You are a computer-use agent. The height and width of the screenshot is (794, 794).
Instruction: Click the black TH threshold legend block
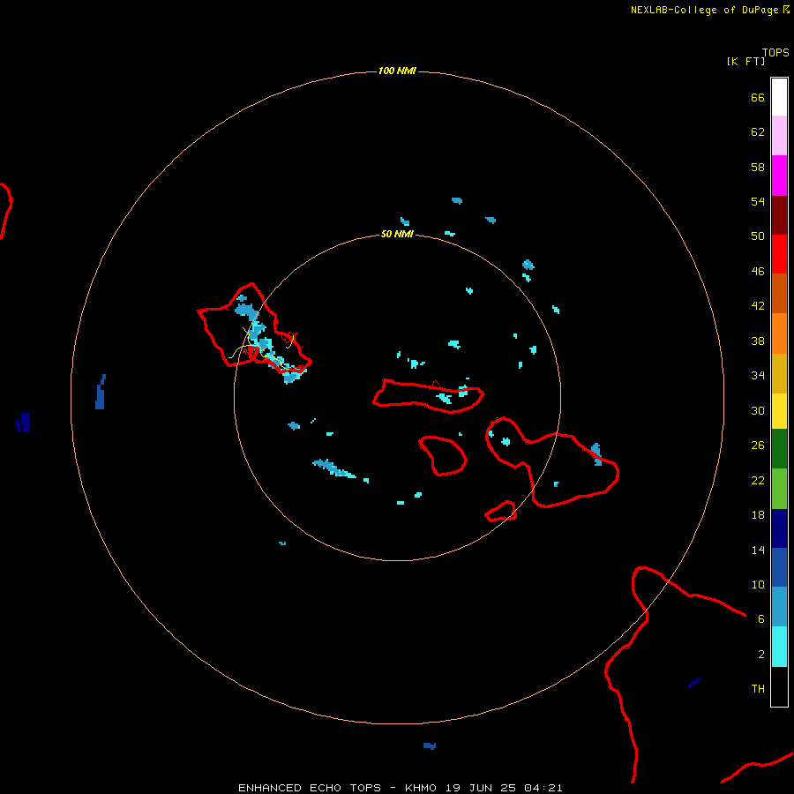[x=779, y=686]
